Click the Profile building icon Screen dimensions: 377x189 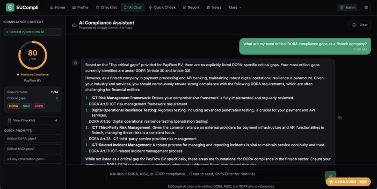pyautogui.click(x=74, y=7)
